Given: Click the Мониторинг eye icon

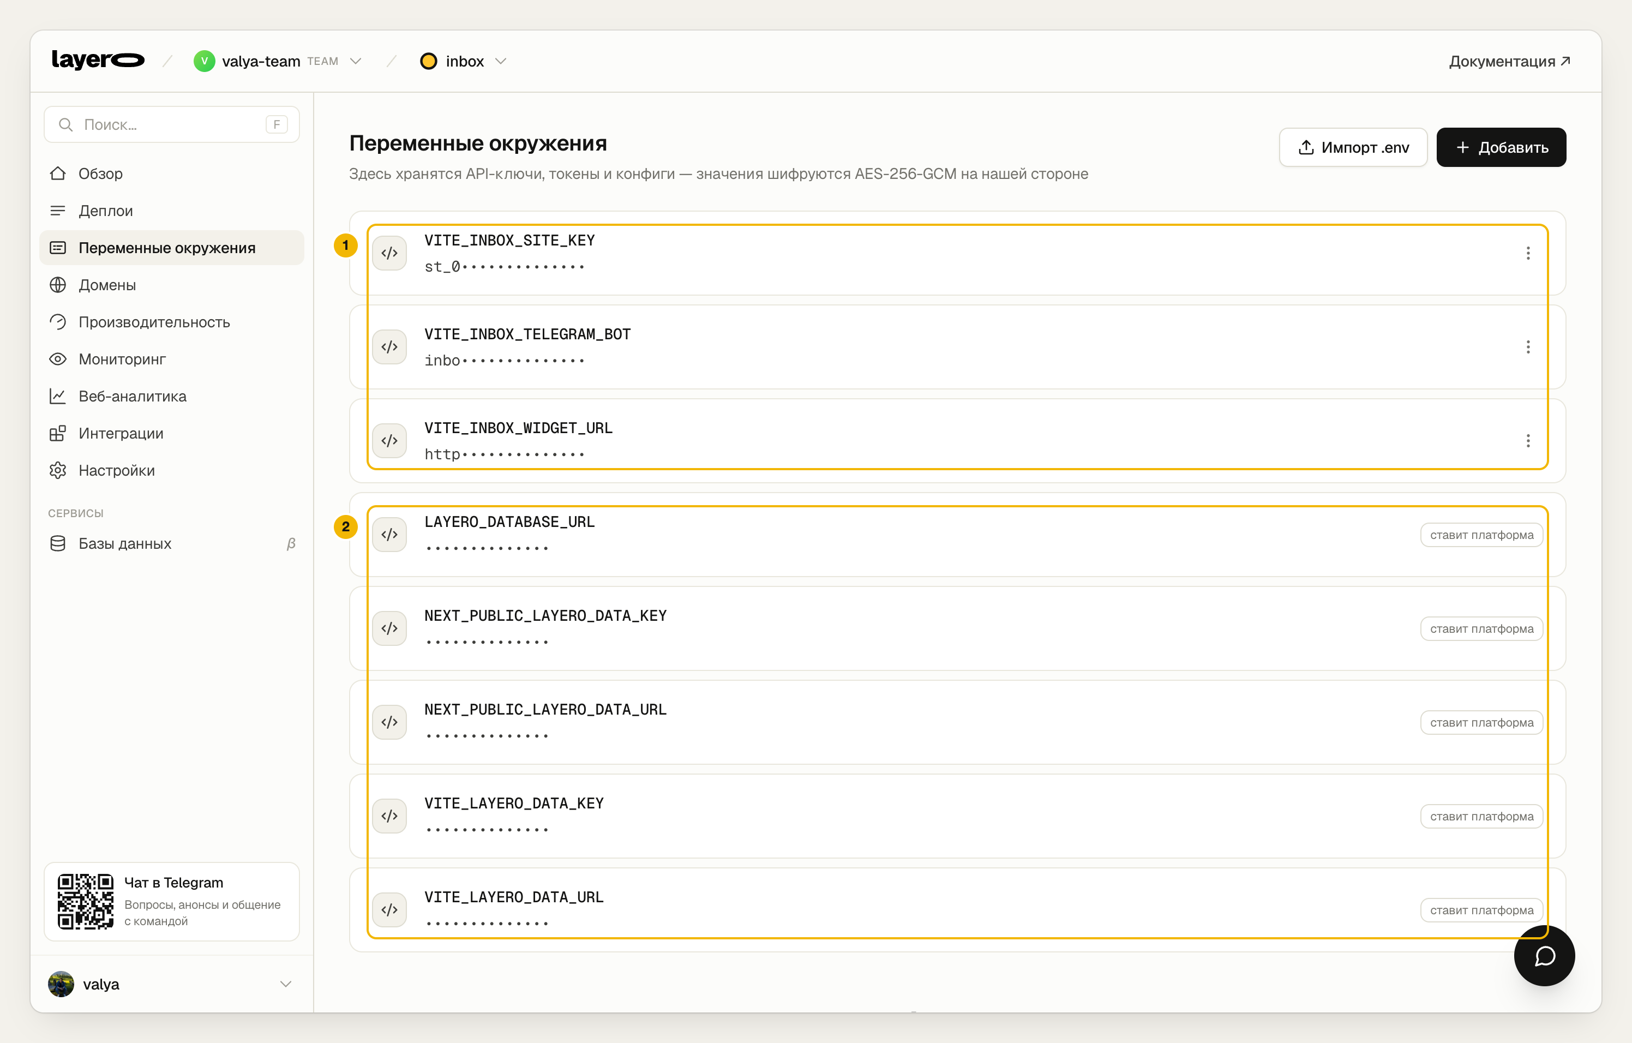Looking at the screenshot, I should pos(58,359).
